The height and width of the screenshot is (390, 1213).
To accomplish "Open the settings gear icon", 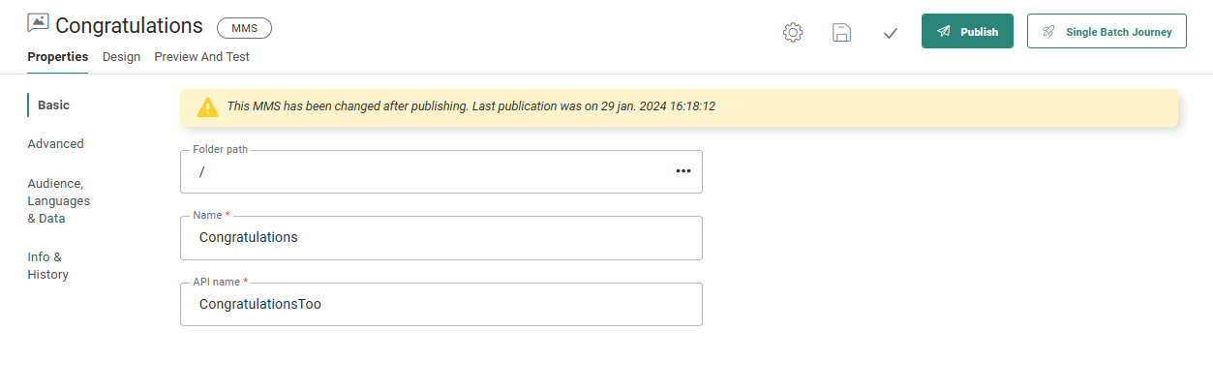I will click(x=793, y=32).
